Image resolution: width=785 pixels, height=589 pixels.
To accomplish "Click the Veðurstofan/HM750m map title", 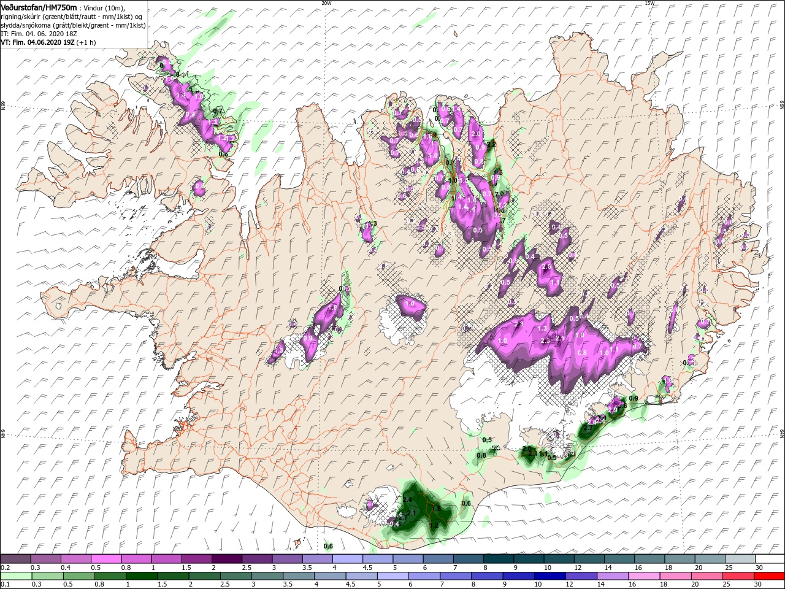I will tap(39, 7).
